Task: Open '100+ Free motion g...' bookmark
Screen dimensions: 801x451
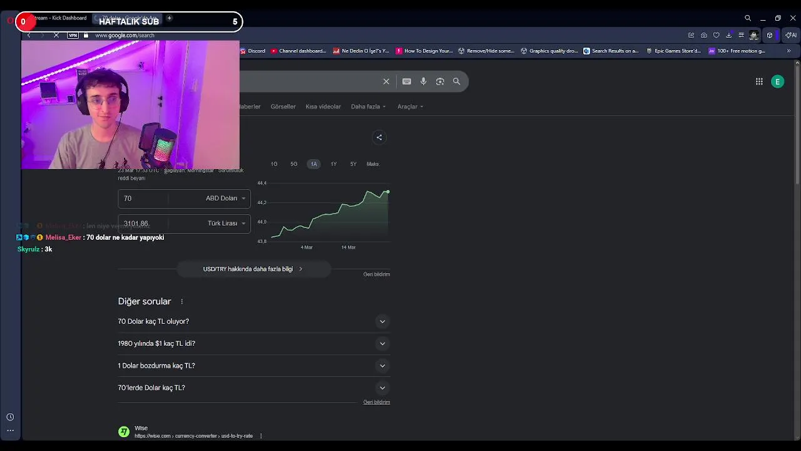Action: 737,51
